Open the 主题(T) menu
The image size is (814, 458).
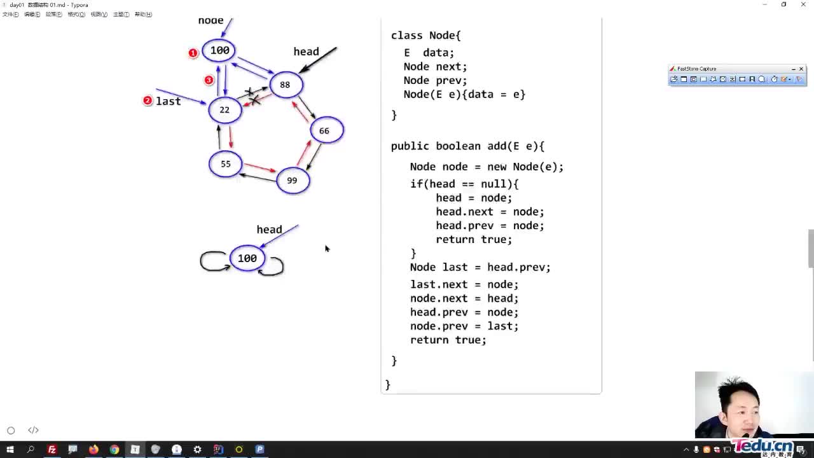(121, 14)
